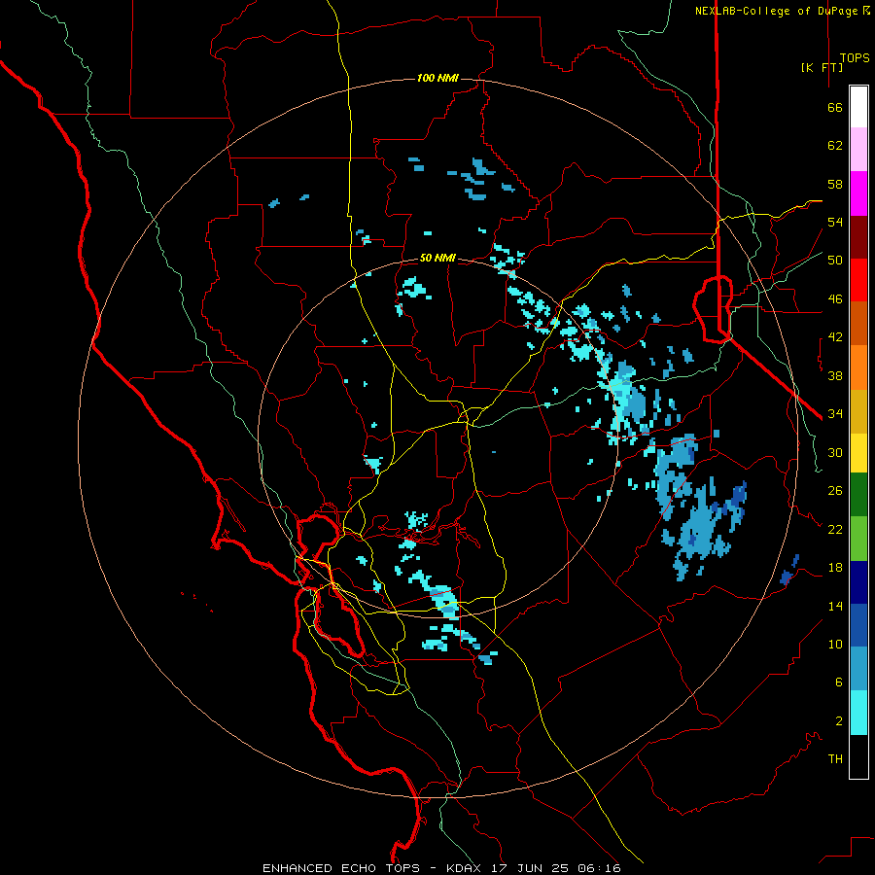Click the "17 JUN 25" date text
The height and width of the screenshot is (875, 875).
point(530,868)
